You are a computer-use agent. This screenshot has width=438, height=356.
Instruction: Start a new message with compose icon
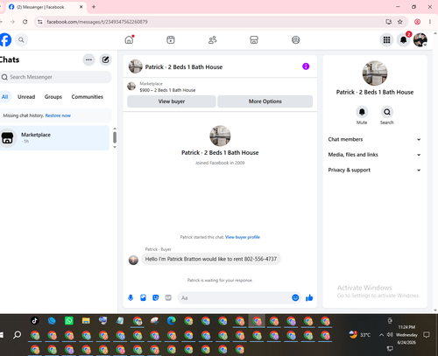point(105,59)
